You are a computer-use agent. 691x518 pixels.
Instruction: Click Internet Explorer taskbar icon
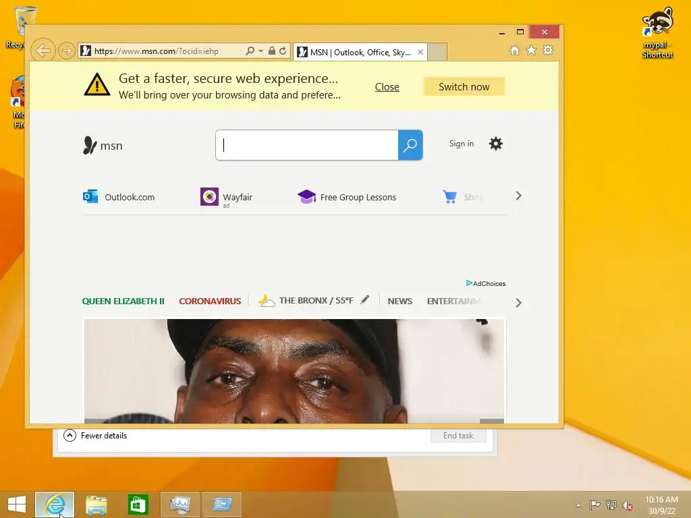click(55, 505)
